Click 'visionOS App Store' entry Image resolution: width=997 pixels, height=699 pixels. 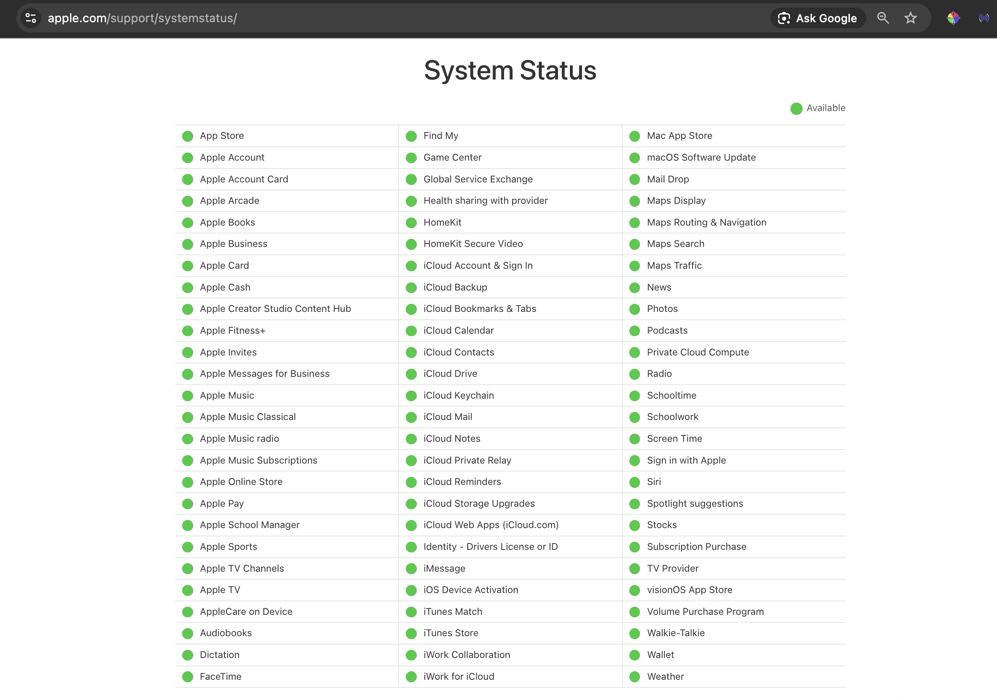690,590
